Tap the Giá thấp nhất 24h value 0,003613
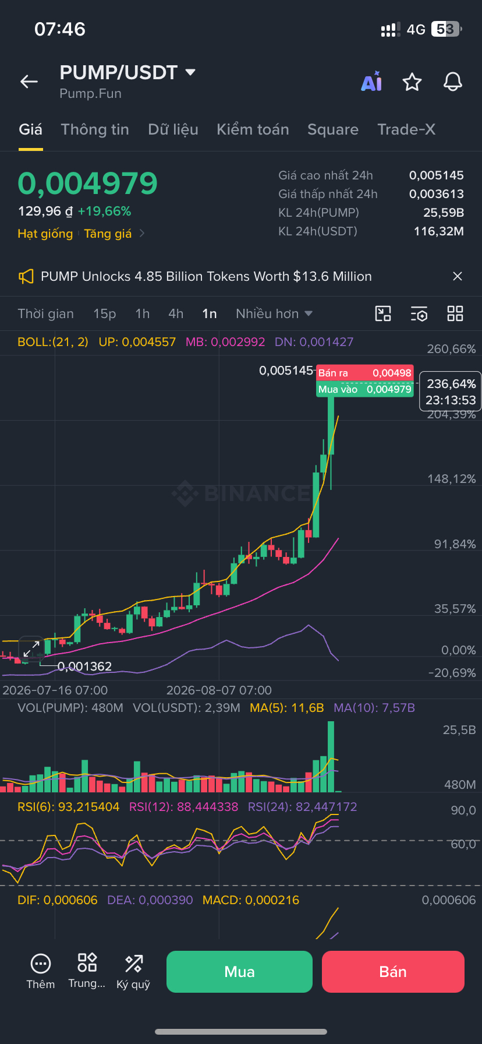This screenshot has height=1044, width=482. click(x=437, y=194)
